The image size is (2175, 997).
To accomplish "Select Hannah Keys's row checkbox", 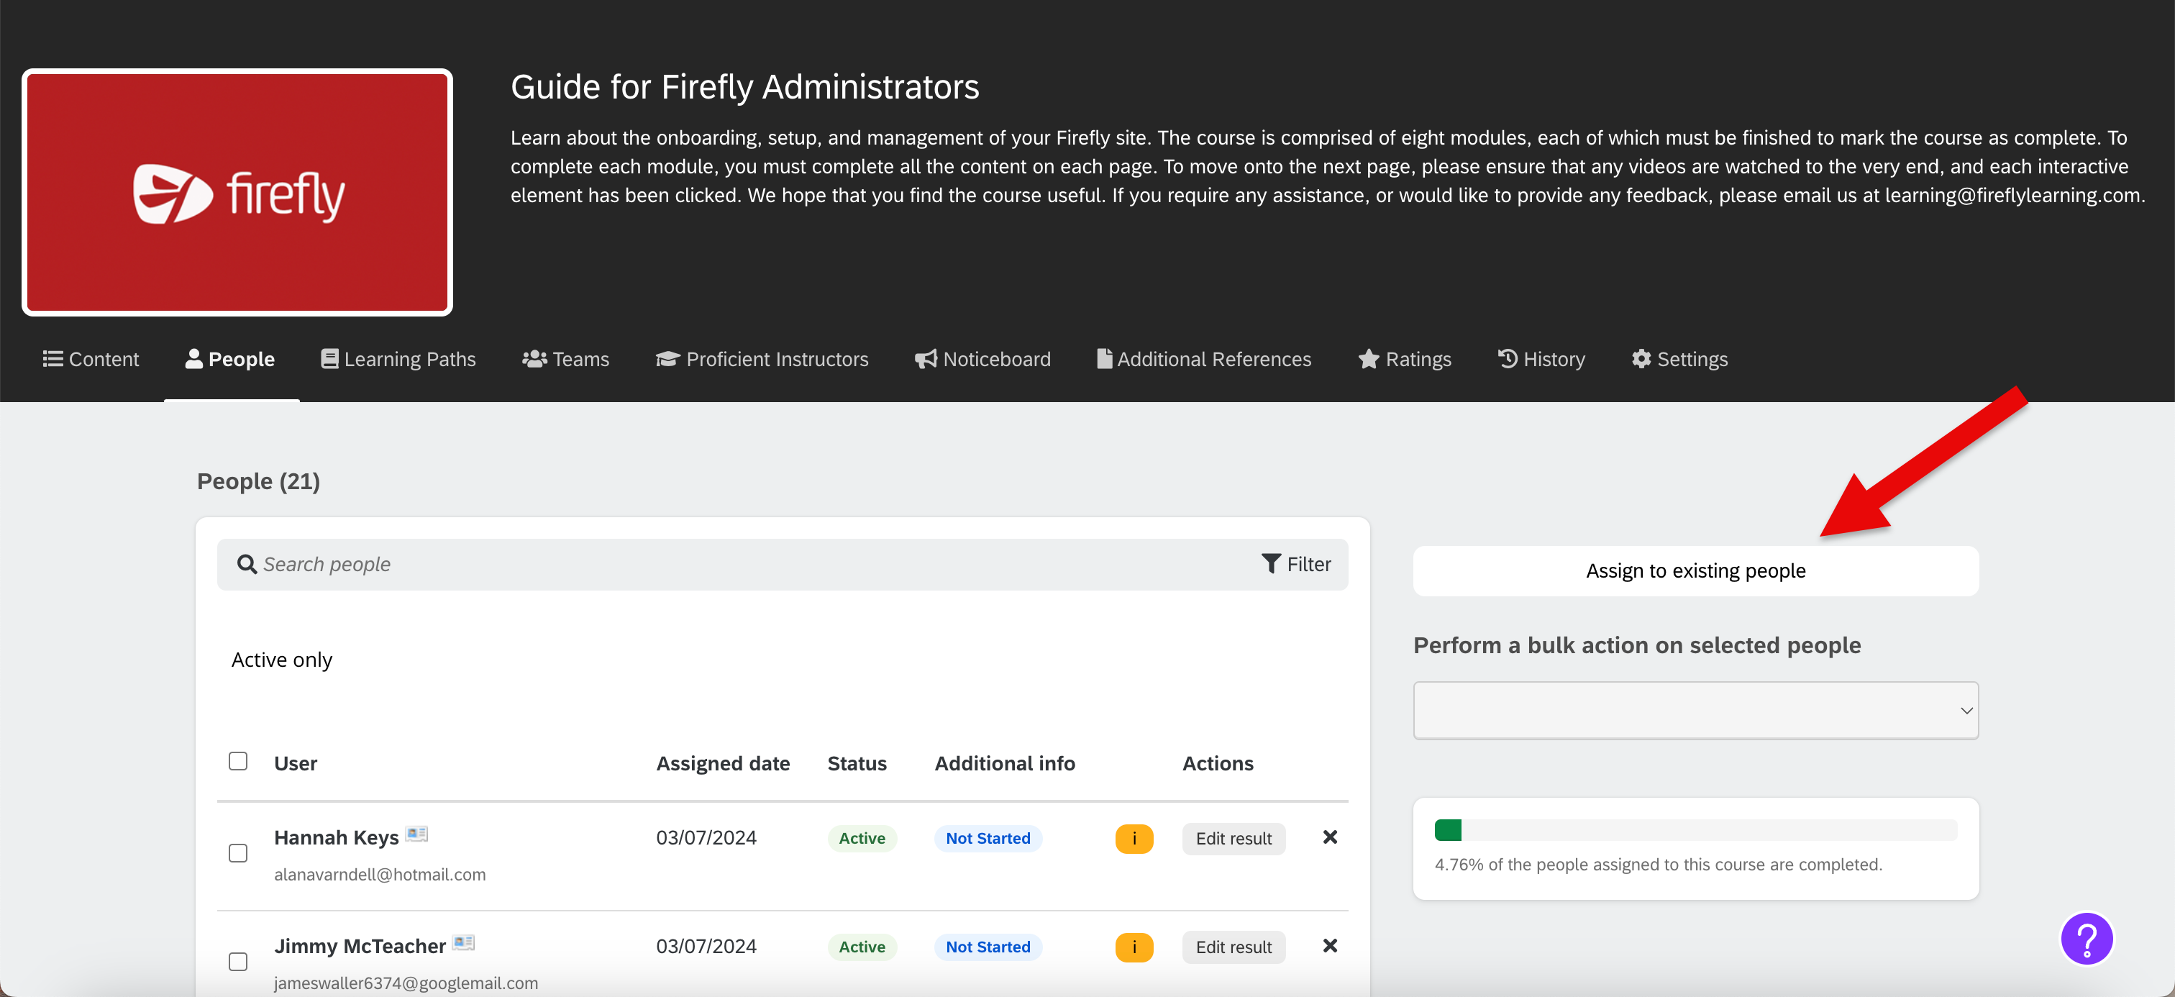I will [237, 852].
